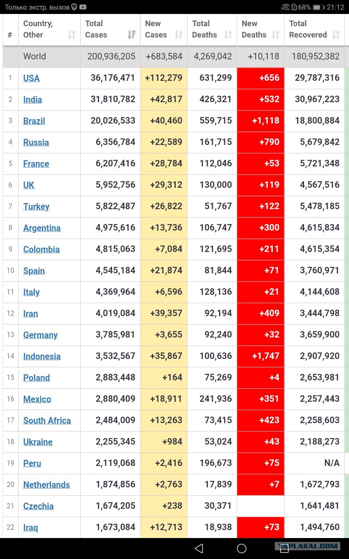Tap Android back navigation triangle

[199, 548]
